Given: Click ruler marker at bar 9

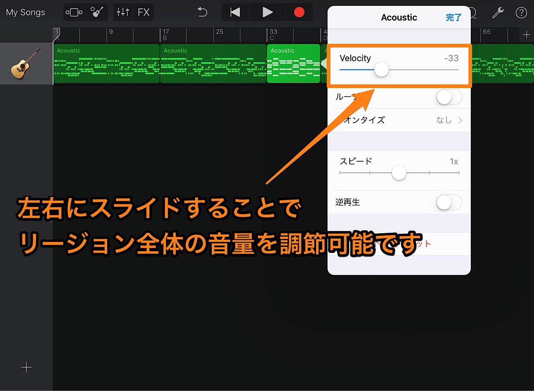Looking at the screenshot, I should point(111,32).
